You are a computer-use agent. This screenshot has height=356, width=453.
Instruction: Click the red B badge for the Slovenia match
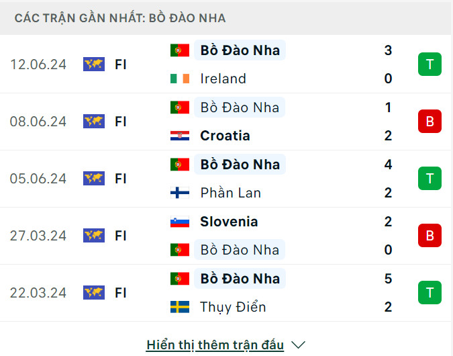[x=429, y=236]
